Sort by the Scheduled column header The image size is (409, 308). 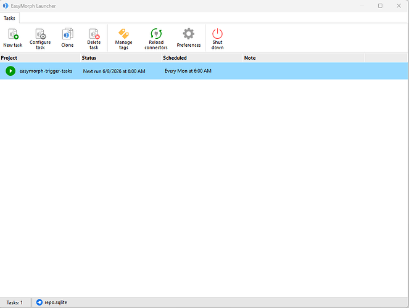click(202, 58)
